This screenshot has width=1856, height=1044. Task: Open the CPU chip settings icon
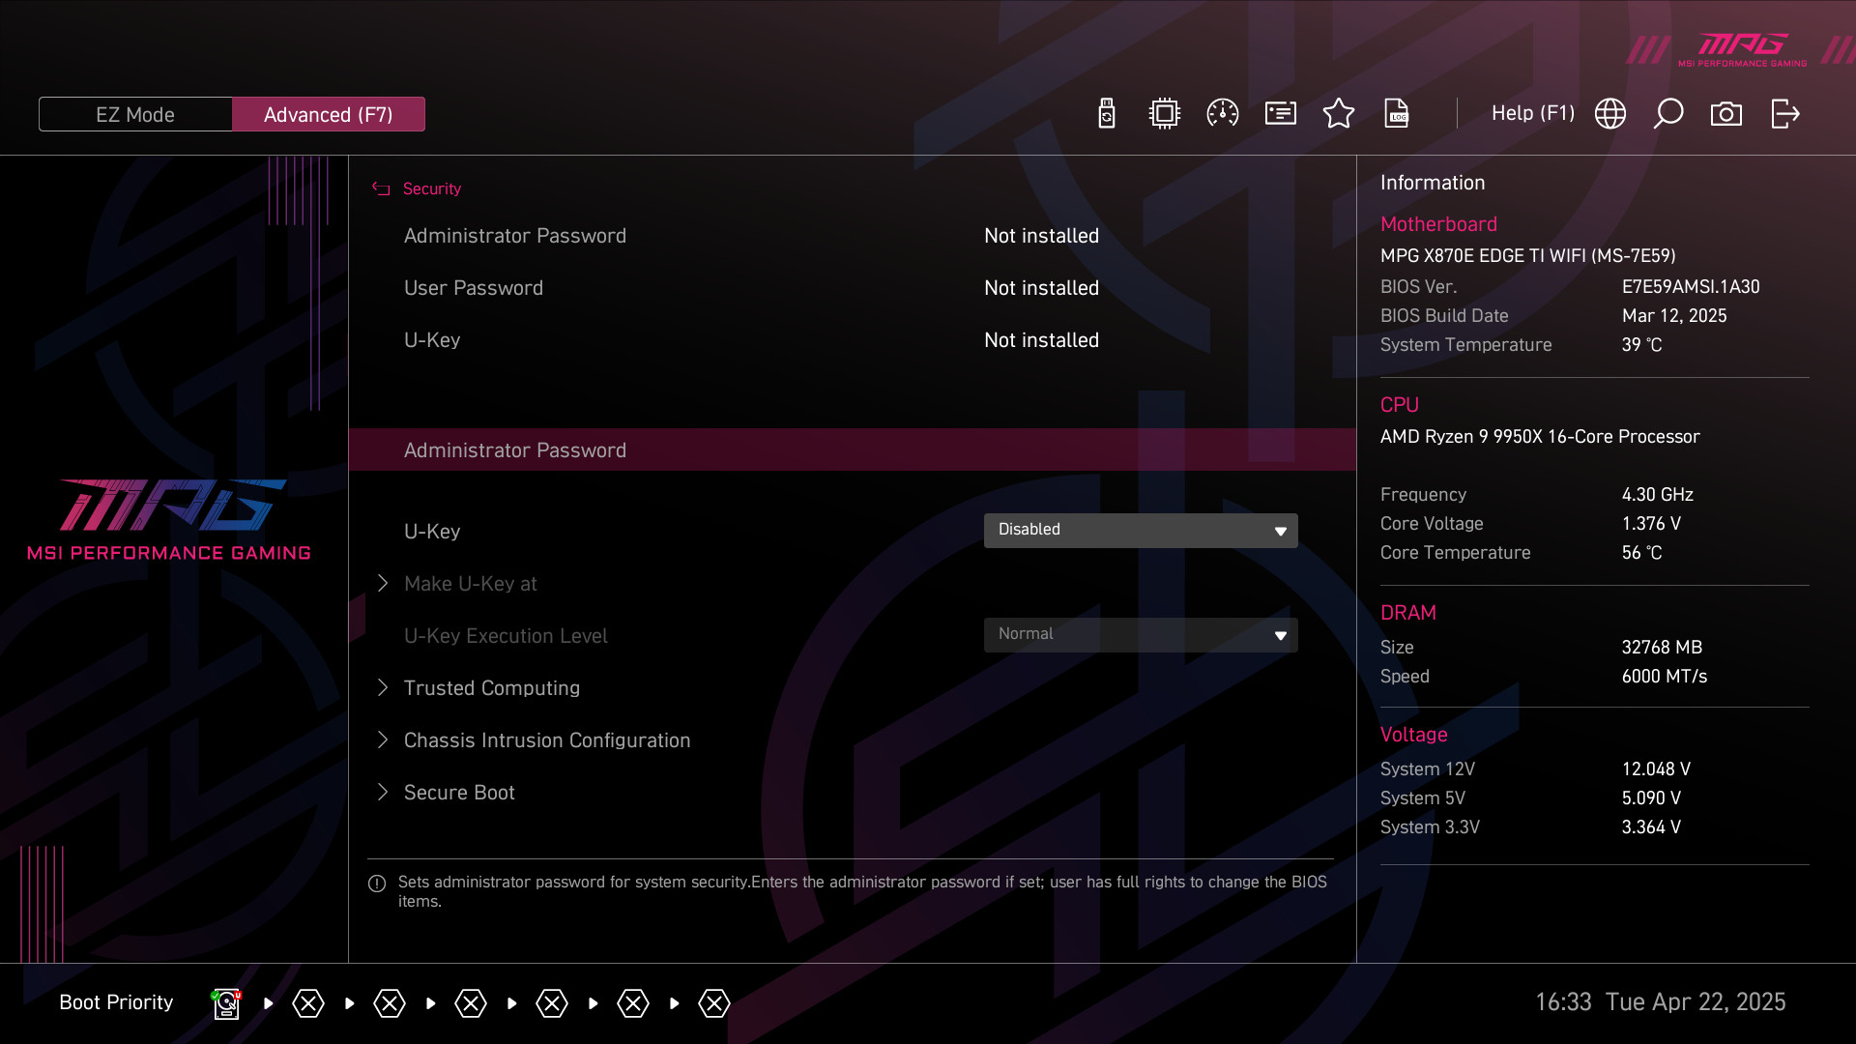coord(1165,113)
